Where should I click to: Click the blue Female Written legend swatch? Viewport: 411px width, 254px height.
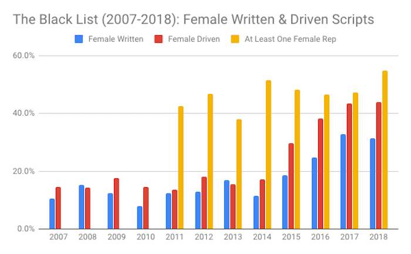pos(79,39)
